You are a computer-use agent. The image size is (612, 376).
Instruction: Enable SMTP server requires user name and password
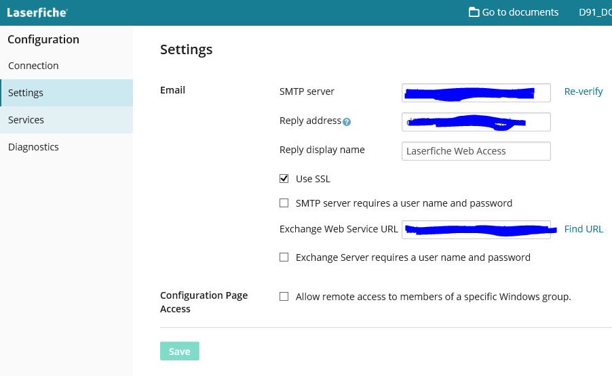(x=284, y=203)
